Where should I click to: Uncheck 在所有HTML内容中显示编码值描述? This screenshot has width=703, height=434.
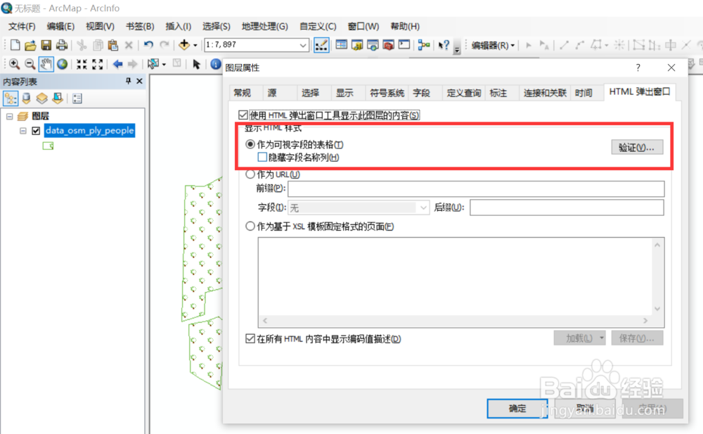(x=250, y=338)
